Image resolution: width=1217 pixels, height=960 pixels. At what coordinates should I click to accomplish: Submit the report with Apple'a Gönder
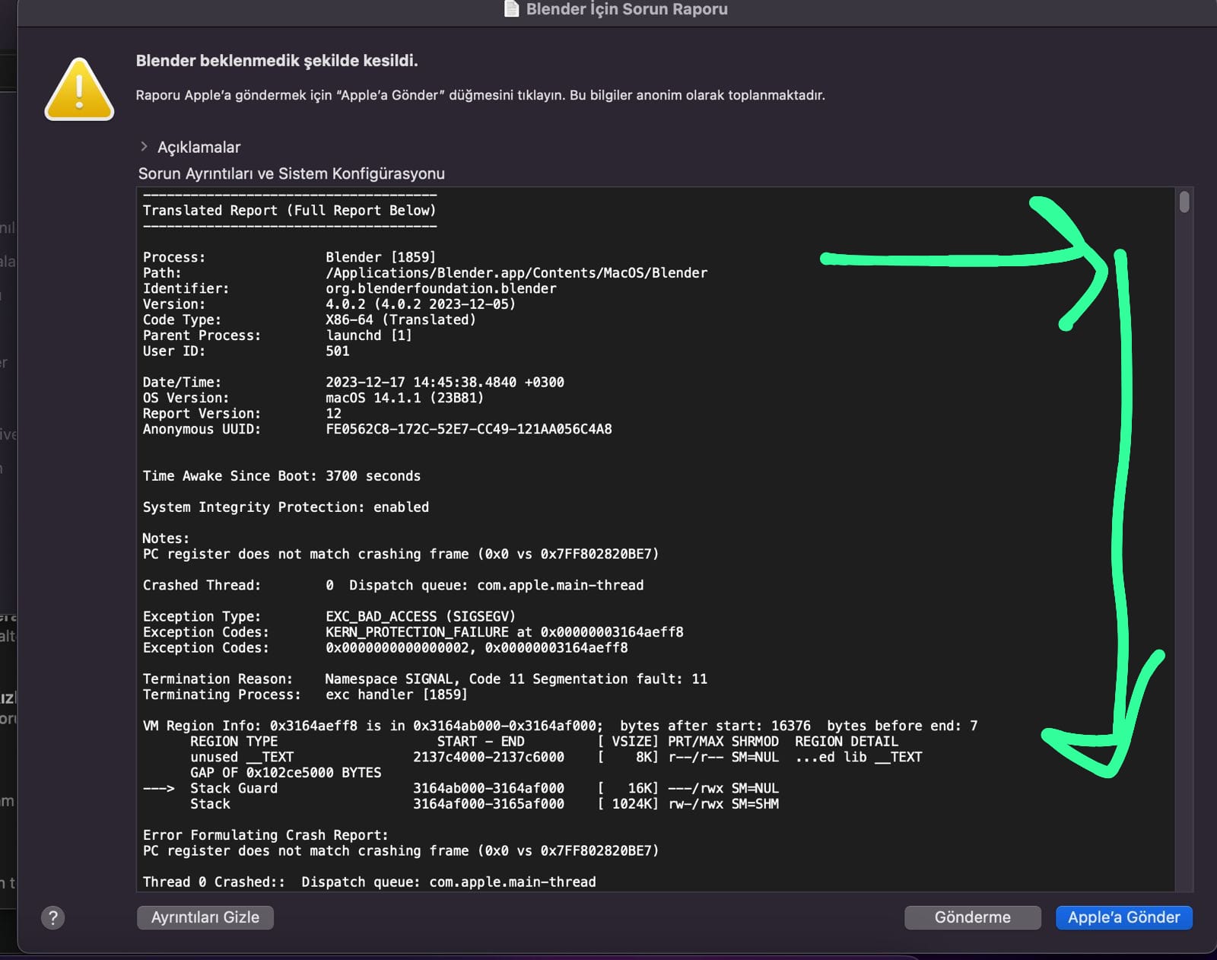pos(1123,917)
